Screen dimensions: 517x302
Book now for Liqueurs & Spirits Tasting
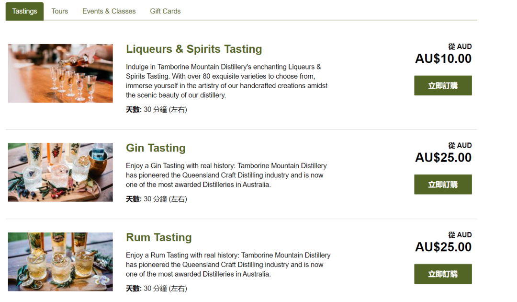point(443,85)
